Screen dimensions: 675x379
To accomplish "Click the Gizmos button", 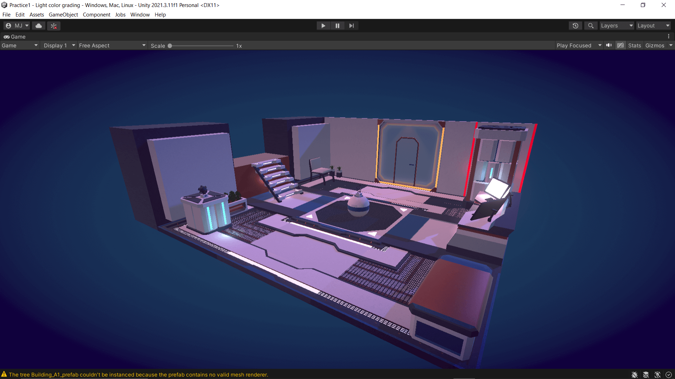I will pyautogui.click(x=655, y=46).
